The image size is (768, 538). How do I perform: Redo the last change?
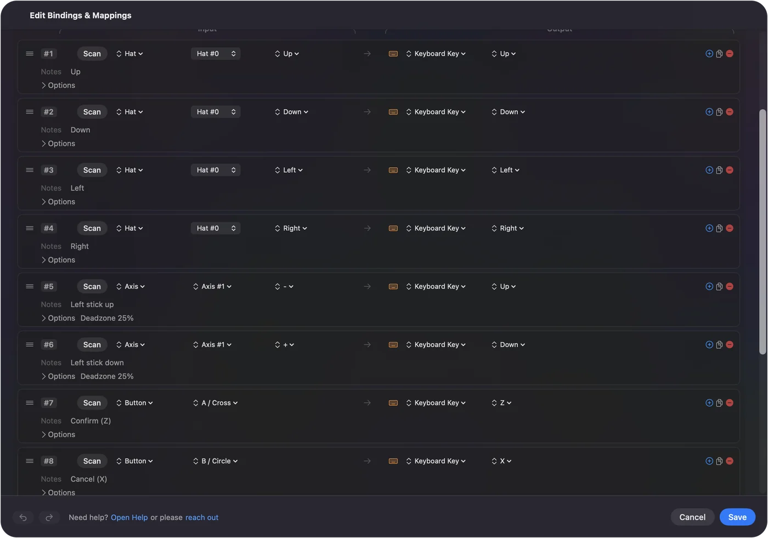49,517
